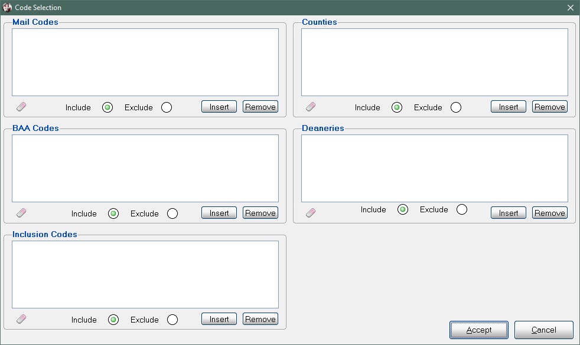Click inside the Deaneries list box
The width and height of the screenshot is (580, 345).
pyautogui.click(x=435, y=168)
